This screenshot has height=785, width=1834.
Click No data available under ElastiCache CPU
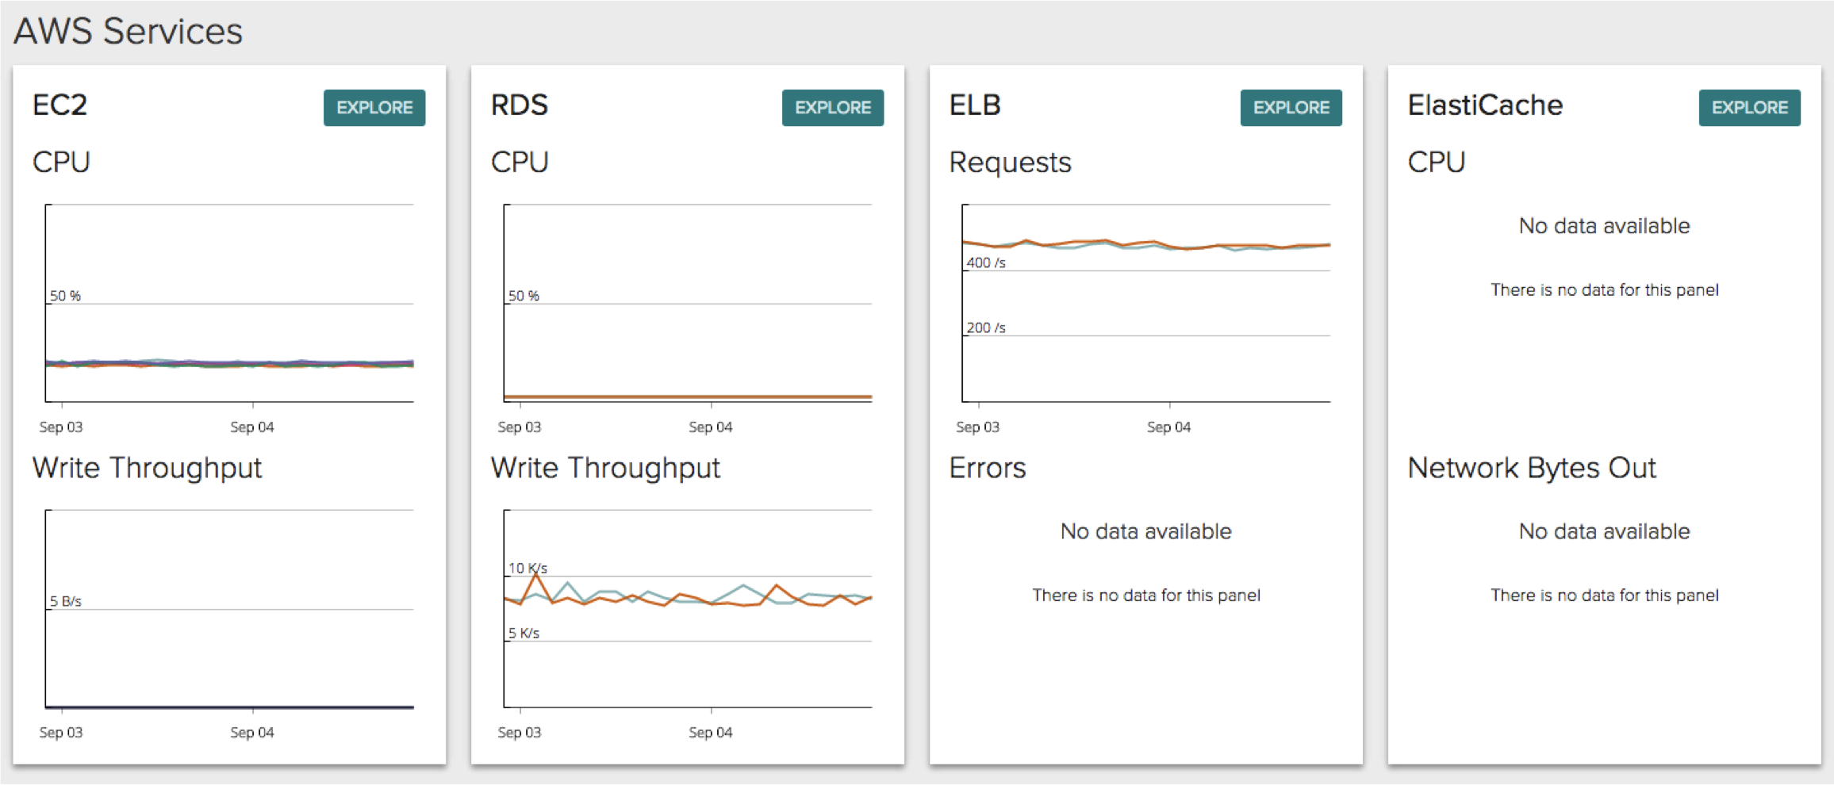click(1604, 226)
